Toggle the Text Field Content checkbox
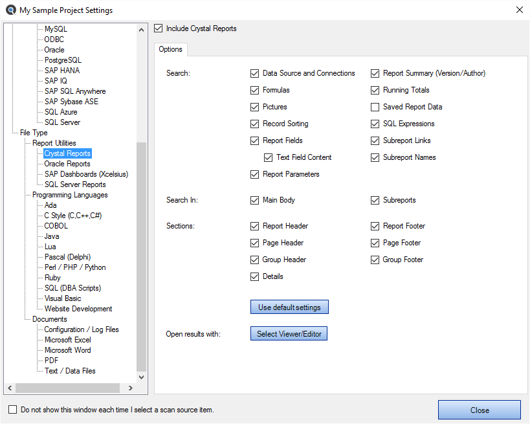This screenshot has height=424, width=530. pos(268,157)
